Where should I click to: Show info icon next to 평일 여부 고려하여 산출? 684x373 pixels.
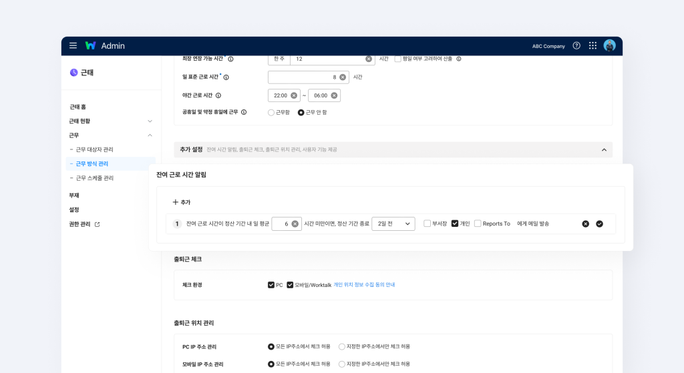coord(459,59)
